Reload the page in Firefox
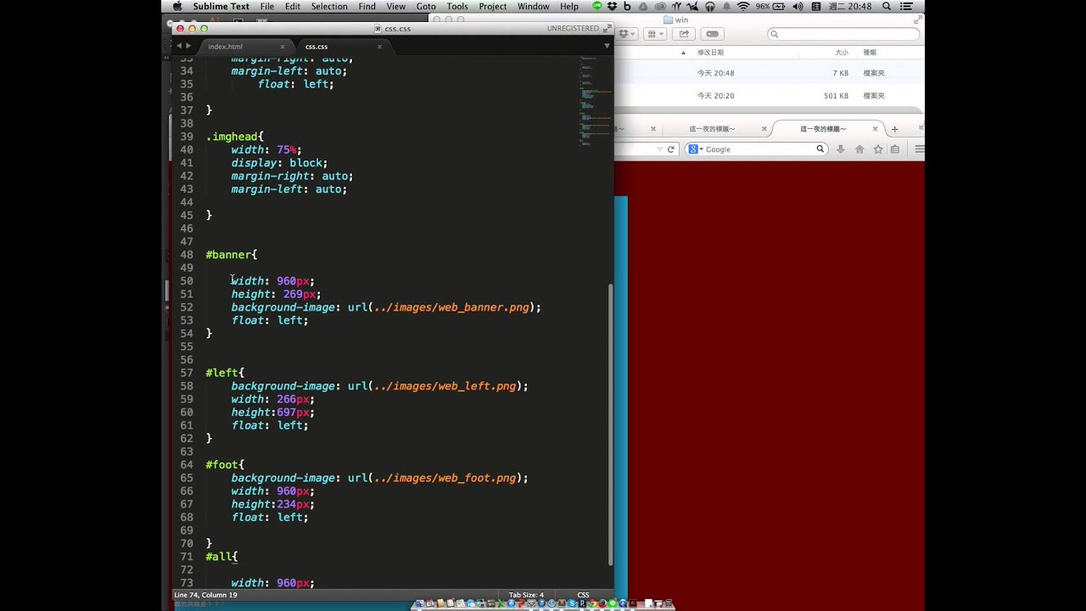The height and width of the screenshot is (611, 1086). pyautogui.click(x=670, y=149)
